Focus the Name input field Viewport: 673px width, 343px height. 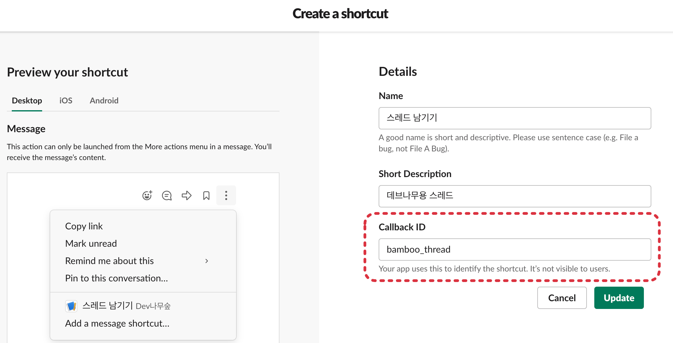pos(515,118)
